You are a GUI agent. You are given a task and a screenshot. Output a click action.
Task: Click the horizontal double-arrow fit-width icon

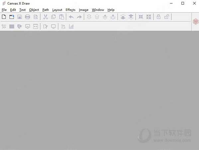tap(36, 26)
